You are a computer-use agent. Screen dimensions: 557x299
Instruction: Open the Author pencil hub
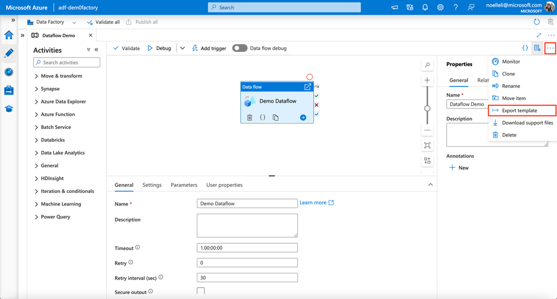(9, 54)
